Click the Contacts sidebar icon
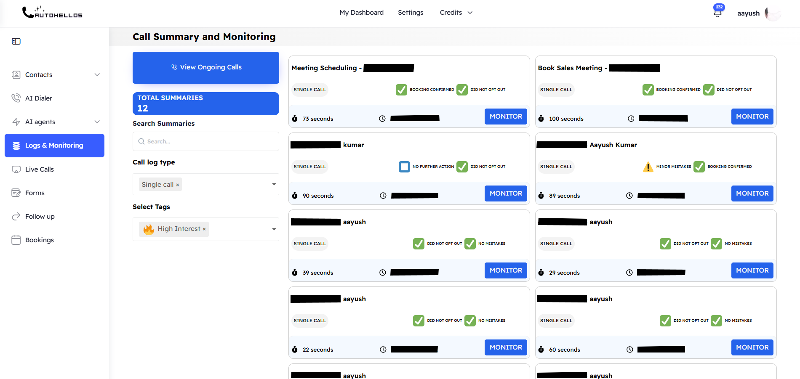Screen dimensions: 800x379 [x=16, y=75]
